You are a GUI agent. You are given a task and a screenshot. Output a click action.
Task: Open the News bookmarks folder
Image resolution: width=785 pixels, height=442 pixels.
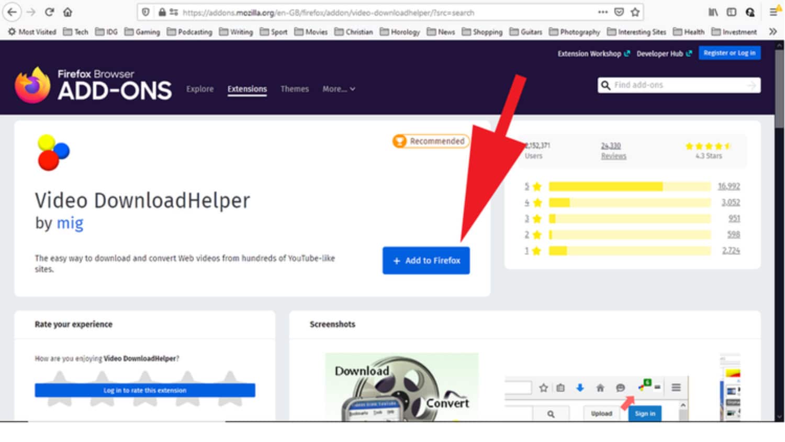click(x=441, y=32)
